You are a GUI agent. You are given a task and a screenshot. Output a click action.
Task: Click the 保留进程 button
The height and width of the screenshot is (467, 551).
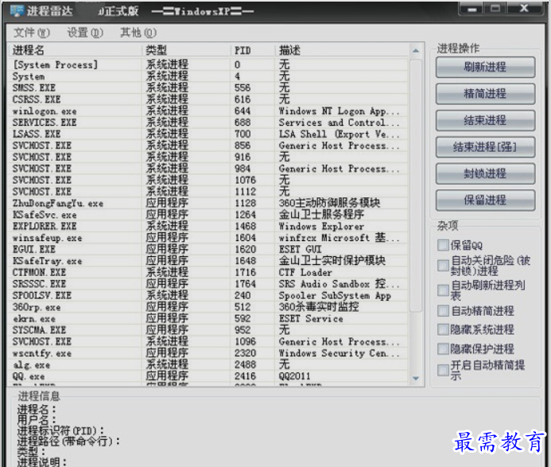(x=485, y=200)
